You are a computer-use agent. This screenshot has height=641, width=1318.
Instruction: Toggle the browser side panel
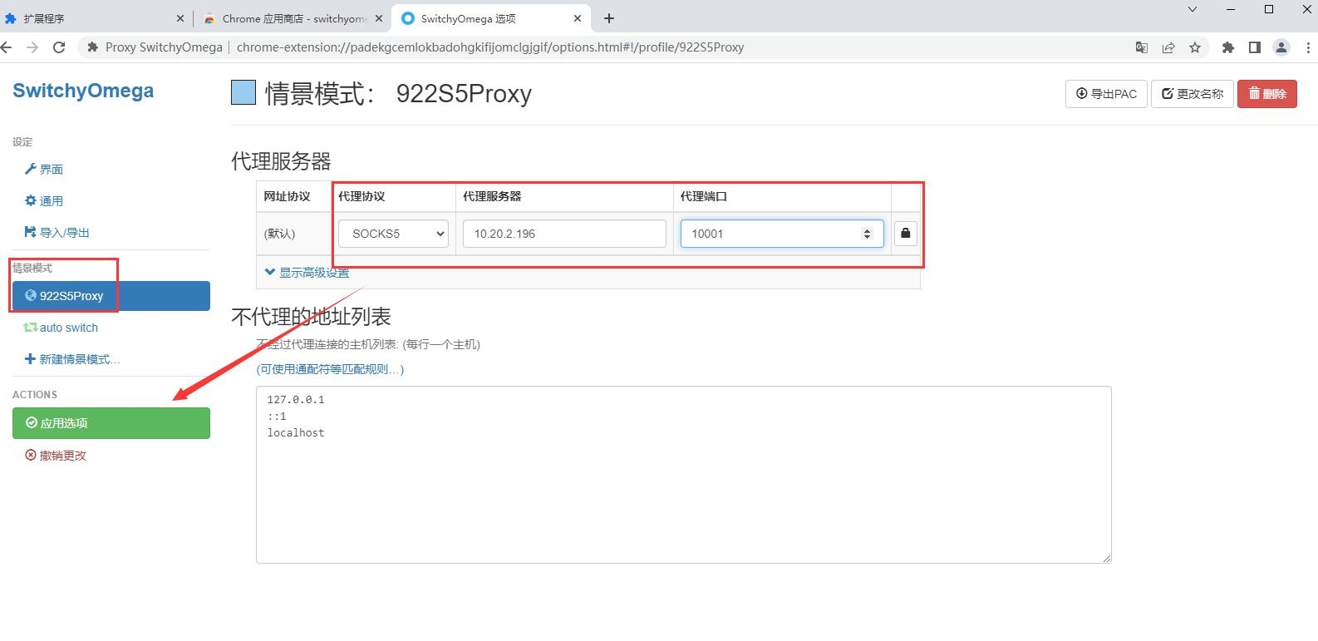click(x=1255, y=47)
